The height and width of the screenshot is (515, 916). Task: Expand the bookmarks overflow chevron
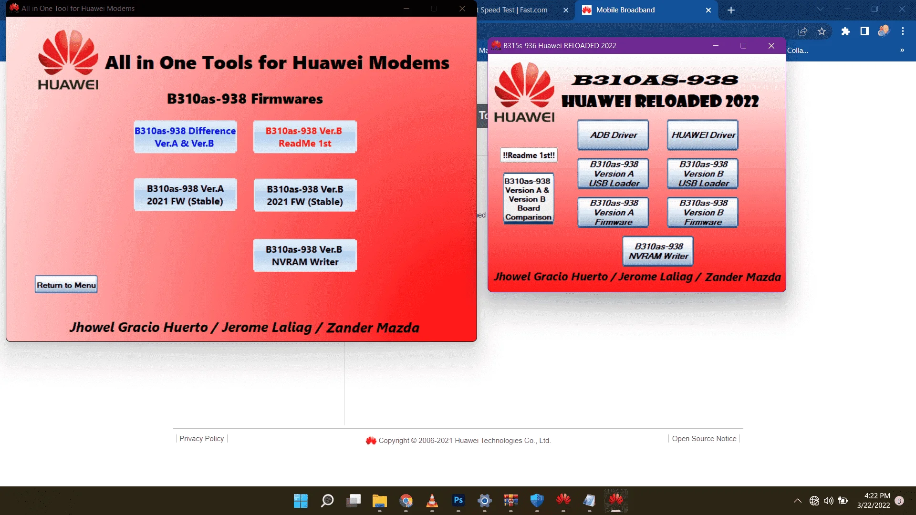pos(902,50)
